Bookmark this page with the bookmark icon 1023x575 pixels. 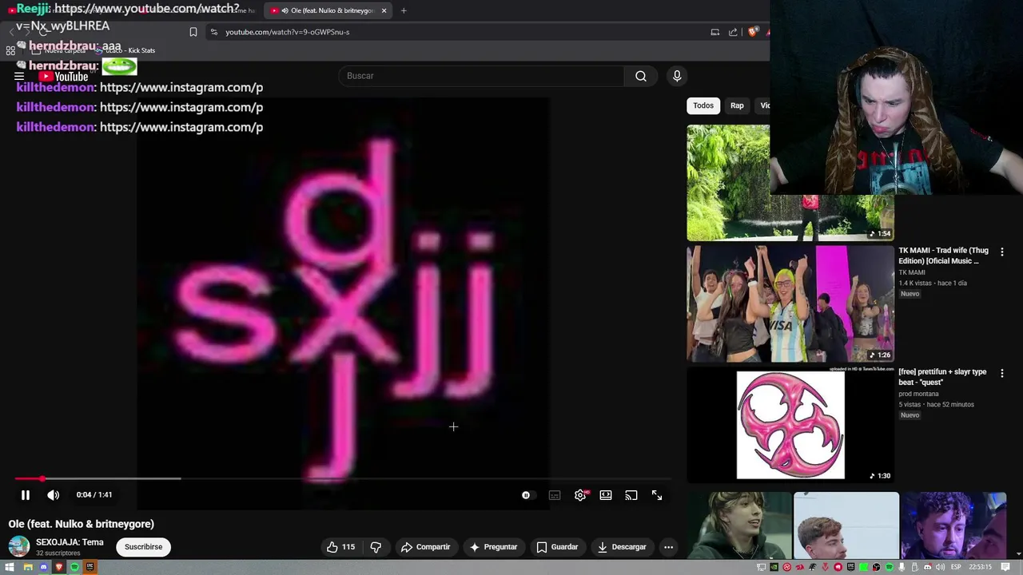[193, 32]
